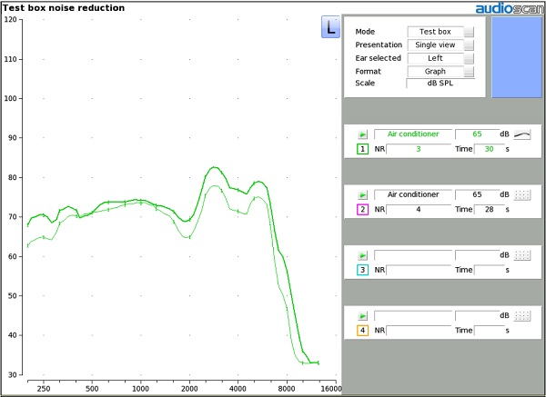The height and width of the screenshot is (397, 546).
Task: Click the audioscan logo
Action: 511,8
